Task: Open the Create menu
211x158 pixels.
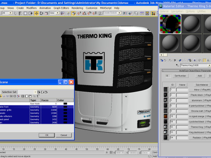Action: click(x=20, y=8)
